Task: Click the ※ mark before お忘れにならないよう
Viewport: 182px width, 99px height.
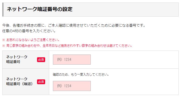Action: pyautogui.click(x=4, y=40)
